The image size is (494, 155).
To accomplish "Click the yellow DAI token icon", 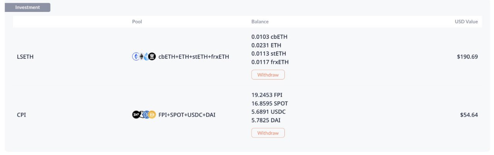I will pyautogui.click(x=152, y=114).
